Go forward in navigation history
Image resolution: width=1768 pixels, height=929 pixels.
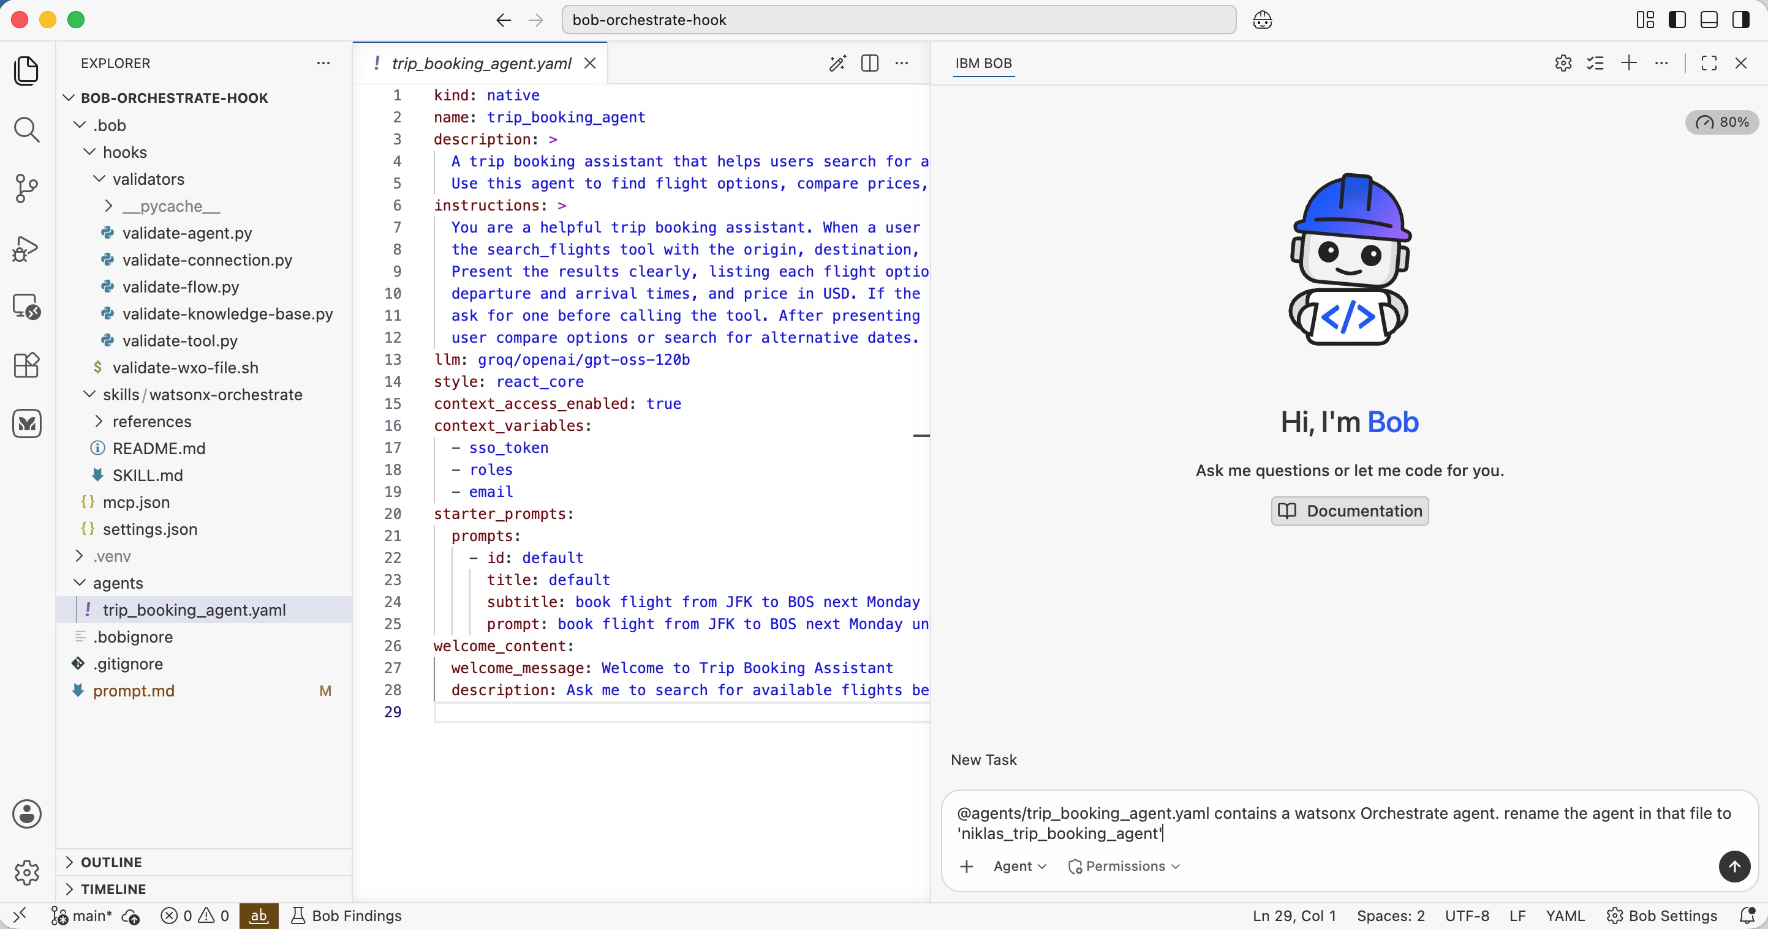pos(536,20)
